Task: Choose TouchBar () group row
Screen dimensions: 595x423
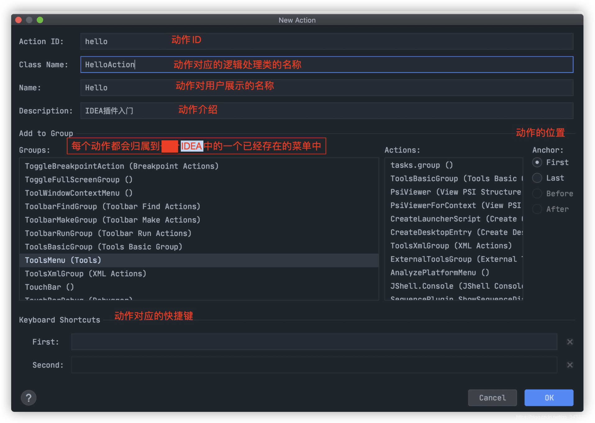Action: 199,287
